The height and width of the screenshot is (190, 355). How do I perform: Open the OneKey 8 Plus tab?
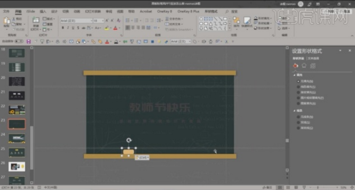(x=188, y=11)
